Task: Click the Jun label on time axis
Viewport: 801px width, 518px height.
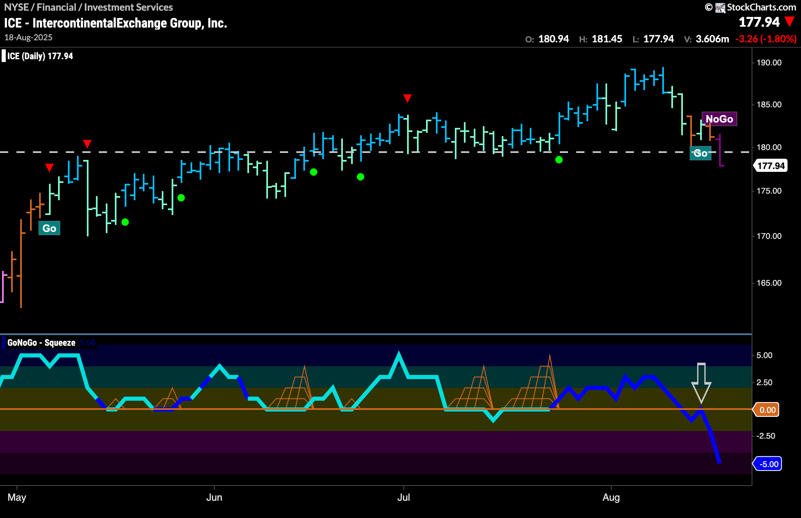Action: tap(214, 497)
